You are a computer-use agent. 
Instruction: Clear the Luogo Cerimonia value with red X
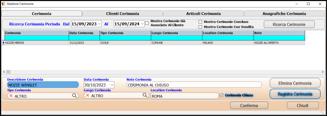[87, 95]
